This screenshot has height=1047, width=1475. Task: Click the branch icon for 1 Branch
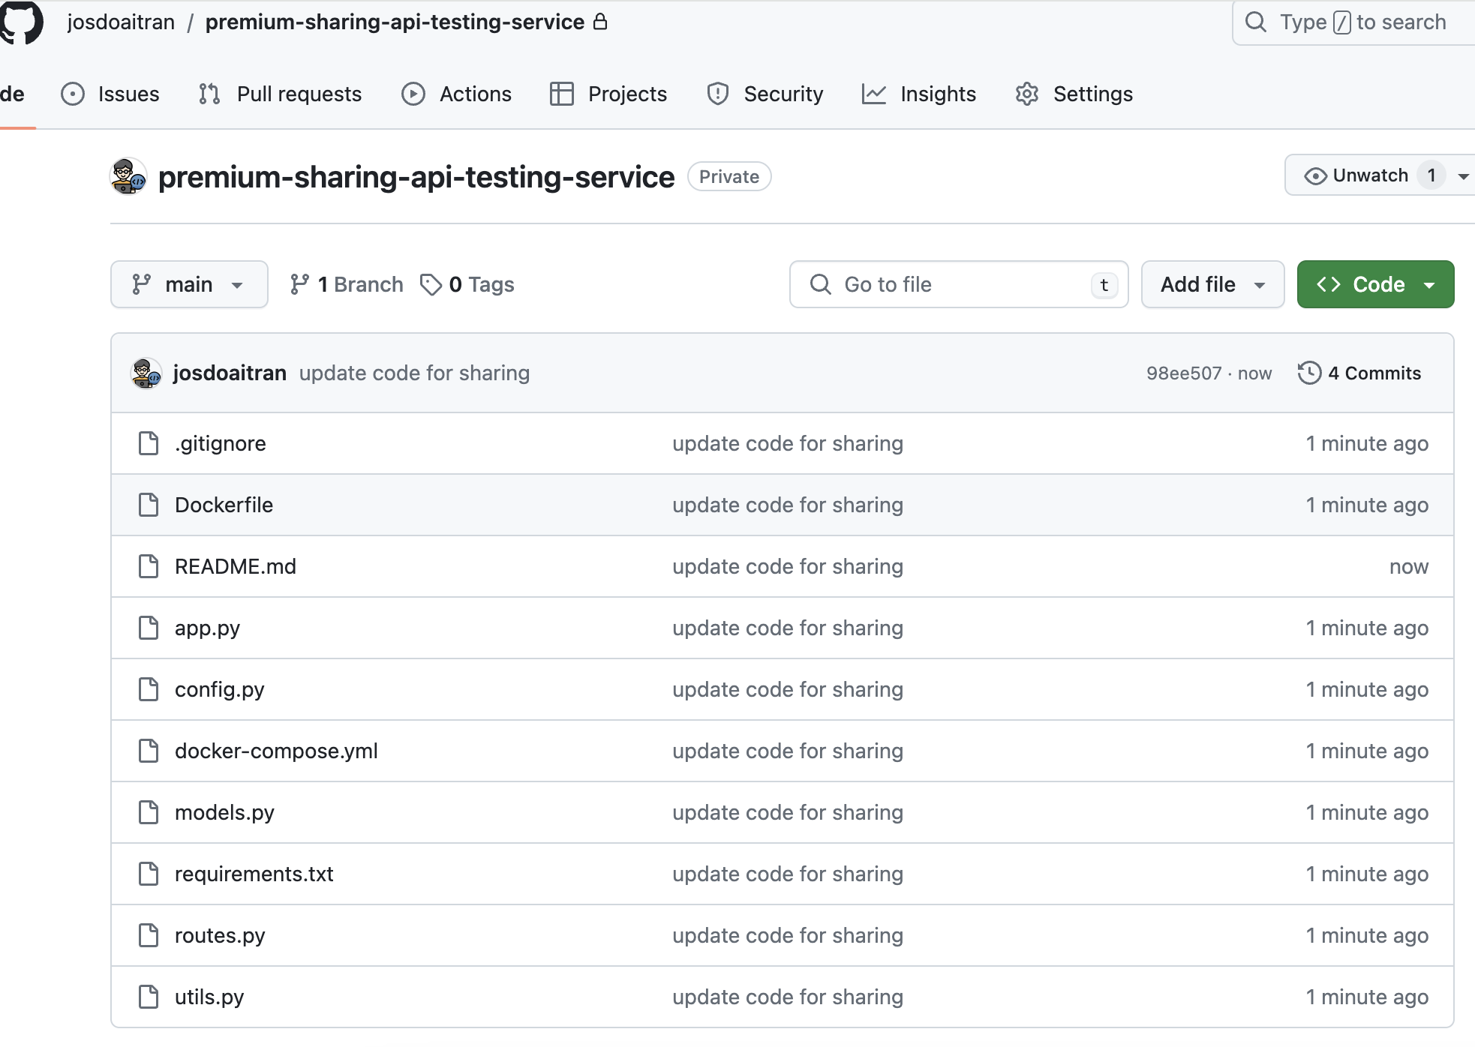pyautogui.click(x=299, y=284)
